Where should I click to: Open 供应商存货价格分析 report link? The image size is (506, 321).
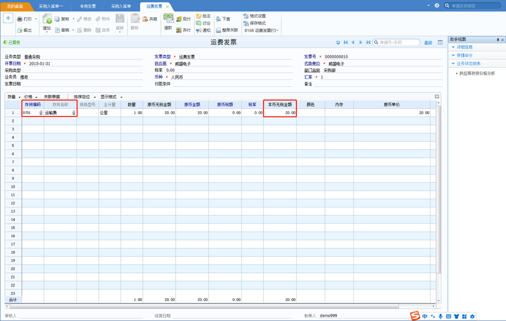477,73
